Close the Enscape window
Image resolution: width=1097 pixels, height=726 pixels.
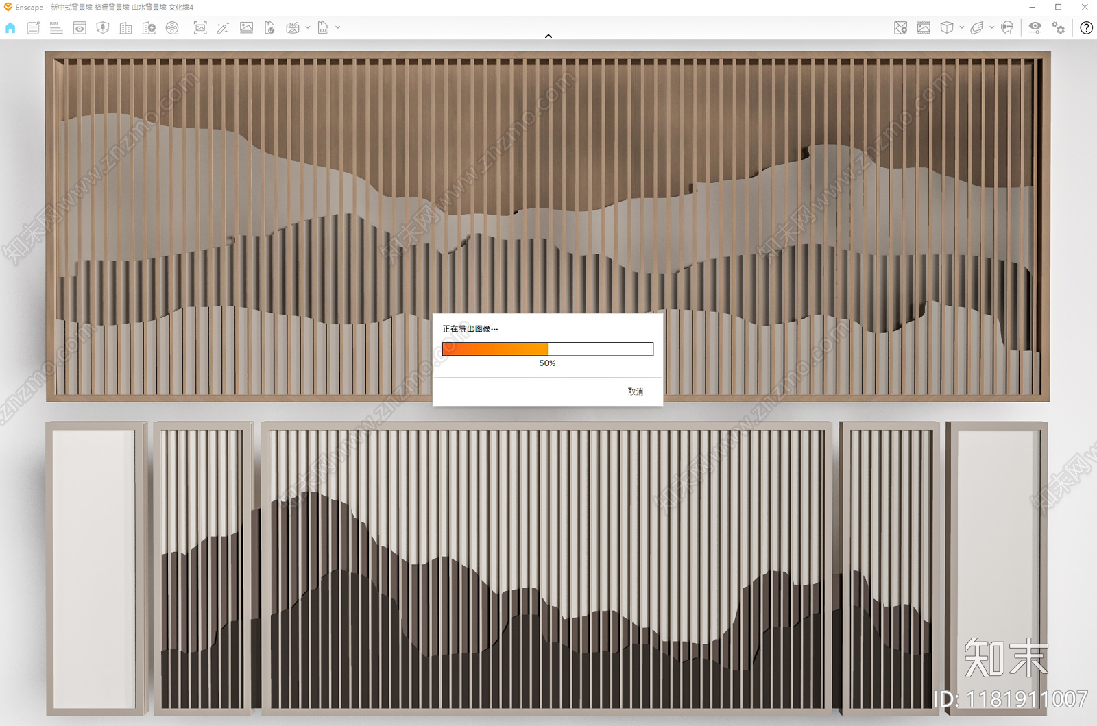coord(1085,8)
